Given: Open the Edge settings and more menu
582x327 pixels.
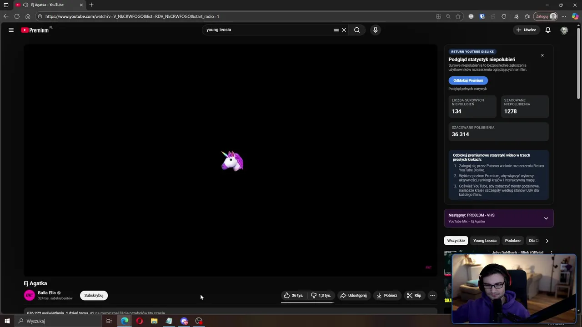Looking at the screenshot, I should [x=564, y=16].
